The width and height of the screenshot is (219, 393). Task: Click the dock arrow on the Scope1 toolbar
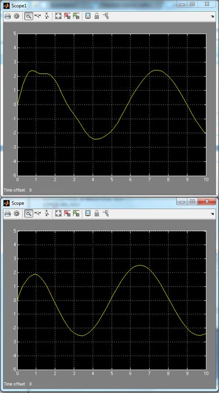(x=213, y=16)
